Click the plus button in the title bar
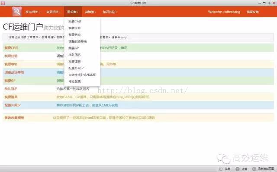 (x=269, y=3)
